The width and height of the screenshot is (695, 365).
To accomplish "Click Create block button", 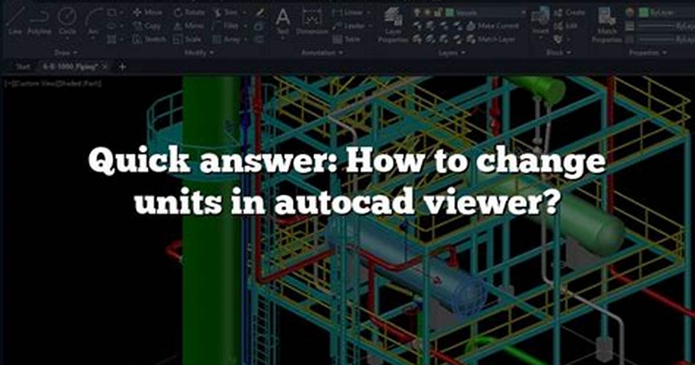I will [569, 13].
